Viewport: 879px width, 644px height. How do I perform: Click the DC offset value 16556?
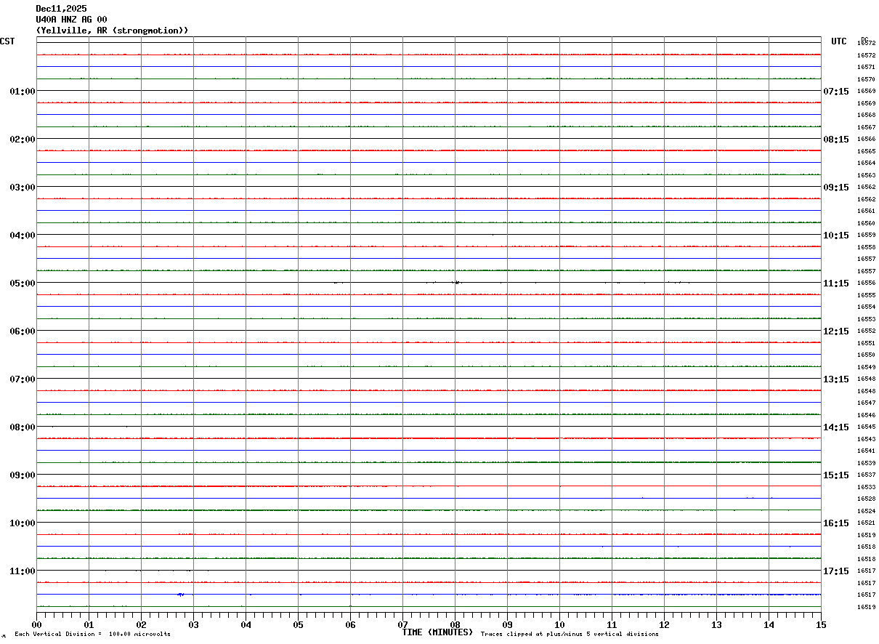point(866,283)
